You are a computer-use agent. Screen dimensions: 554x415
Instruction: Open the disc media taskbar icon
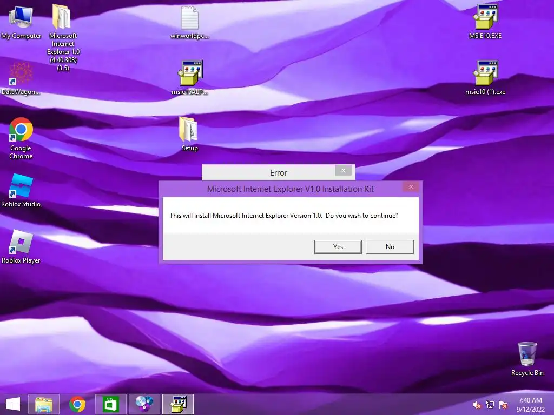tap(144, 404)
